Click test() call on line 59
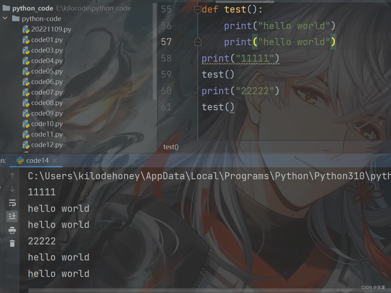The image size is (391, 293). click(x=218, y=75)
